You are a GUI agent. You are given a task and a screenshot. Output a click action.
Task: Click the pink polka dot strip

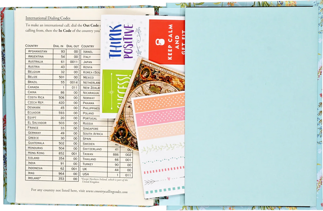coord(160,116)
